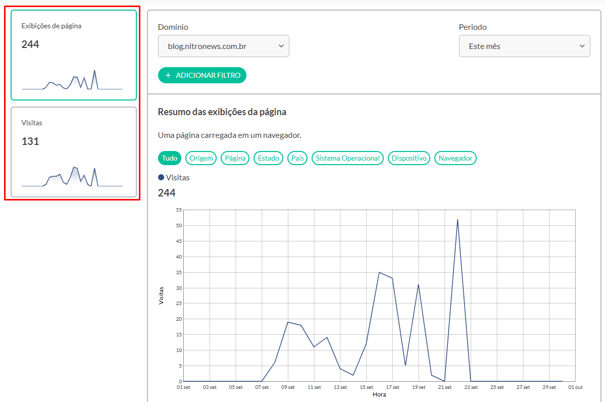The image size is (605, 402).
Task: Select the Exibições de página card
Action: tap(73, 55)
